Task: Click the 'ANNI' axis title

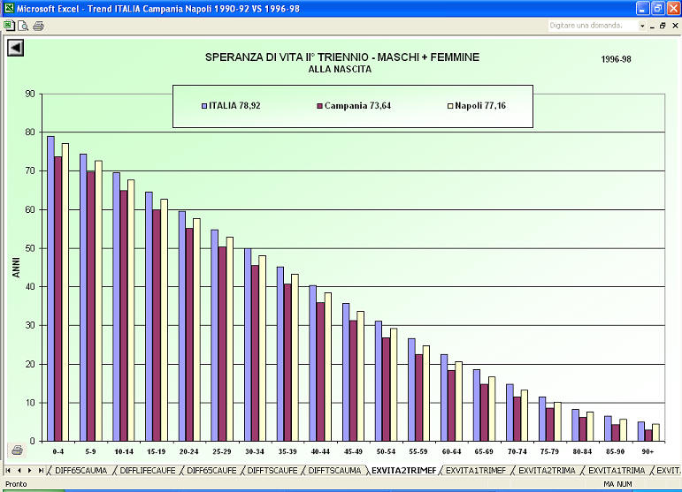Action: pos(16,268)
